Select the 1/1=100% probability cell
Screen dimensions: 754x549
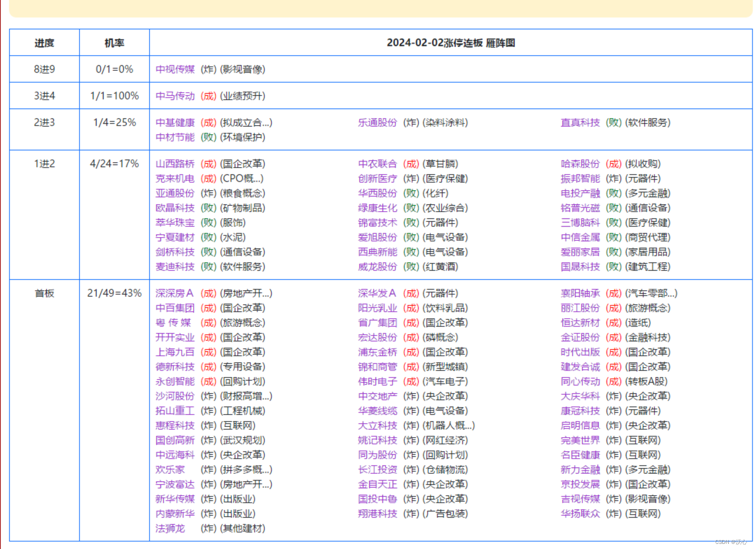tap(114, 96)
